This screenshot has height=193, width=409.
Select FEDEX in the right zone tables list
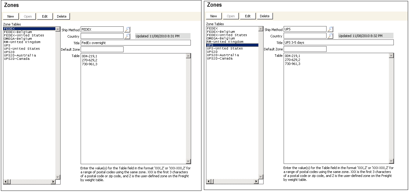click(x=232, y=28)
